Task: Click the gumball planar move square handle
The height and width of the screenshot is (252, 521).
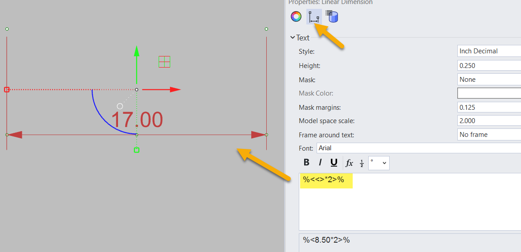Action: 164,62
